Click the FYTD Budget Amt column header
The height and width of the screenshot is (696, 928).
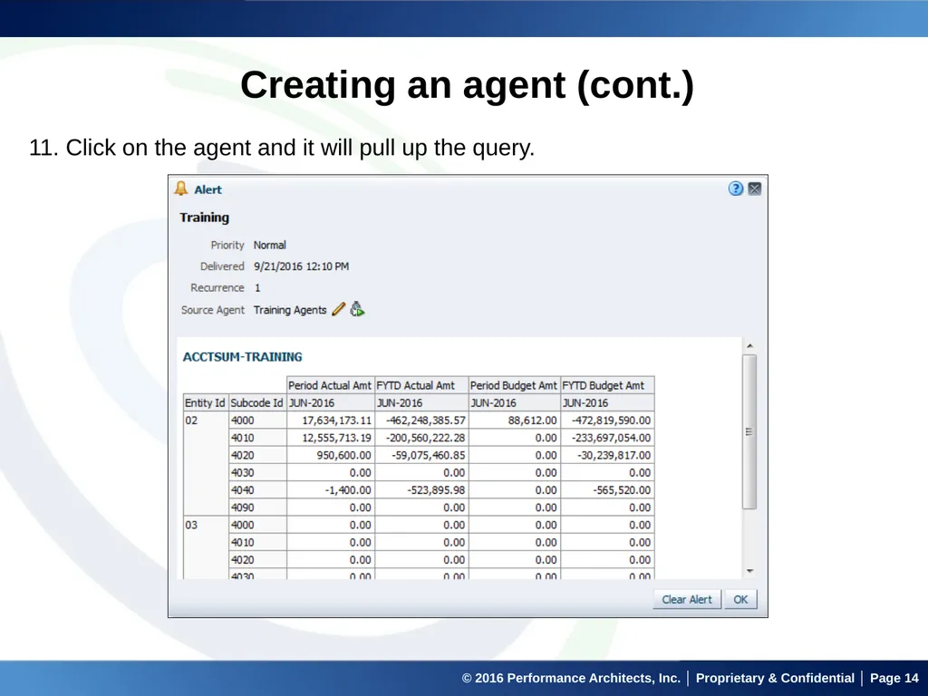tap(607, 385)
